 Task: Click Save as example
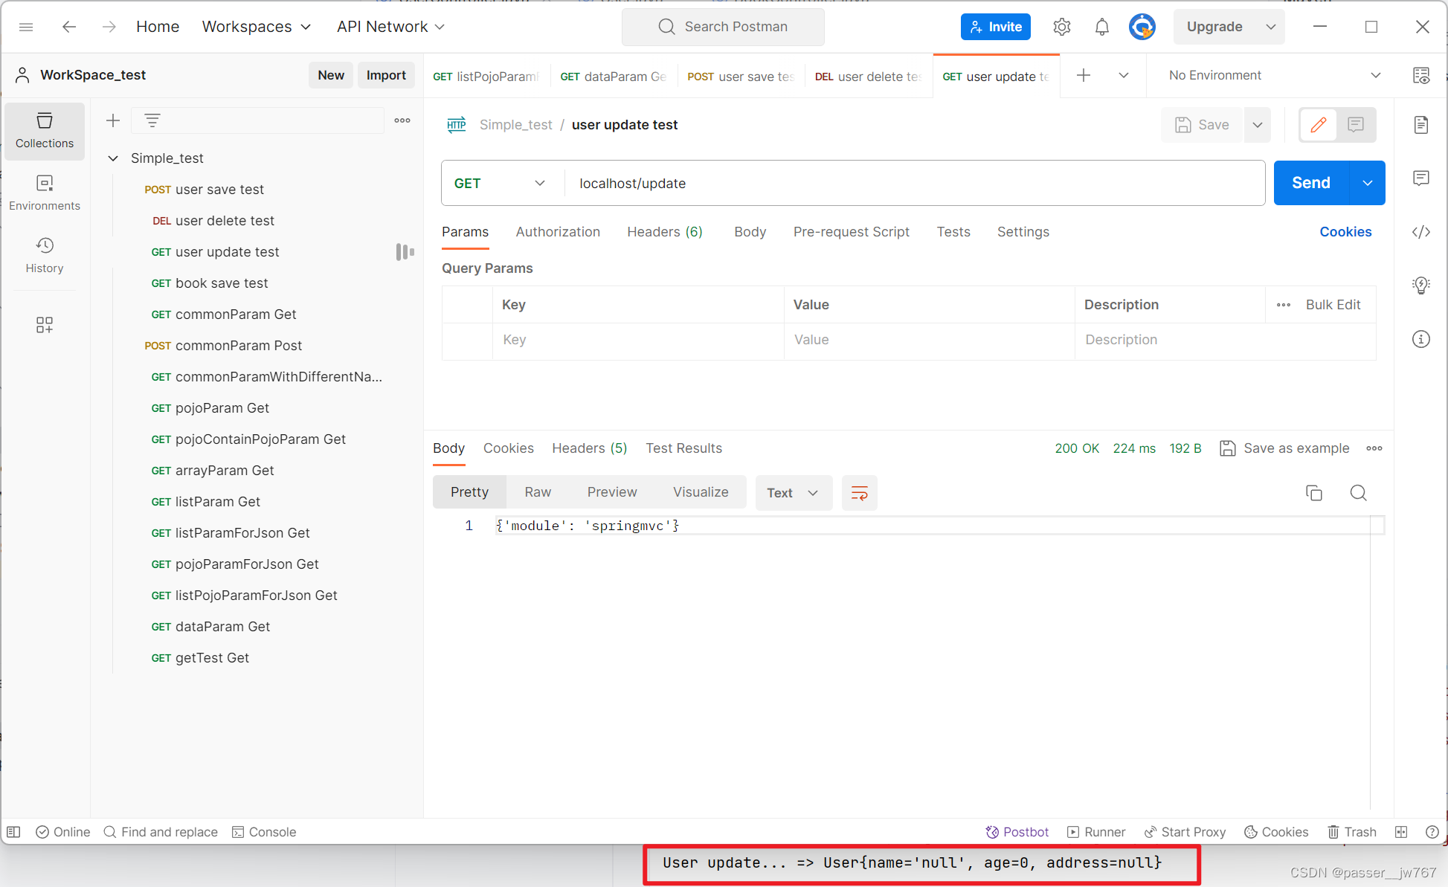pos(1284,448)
